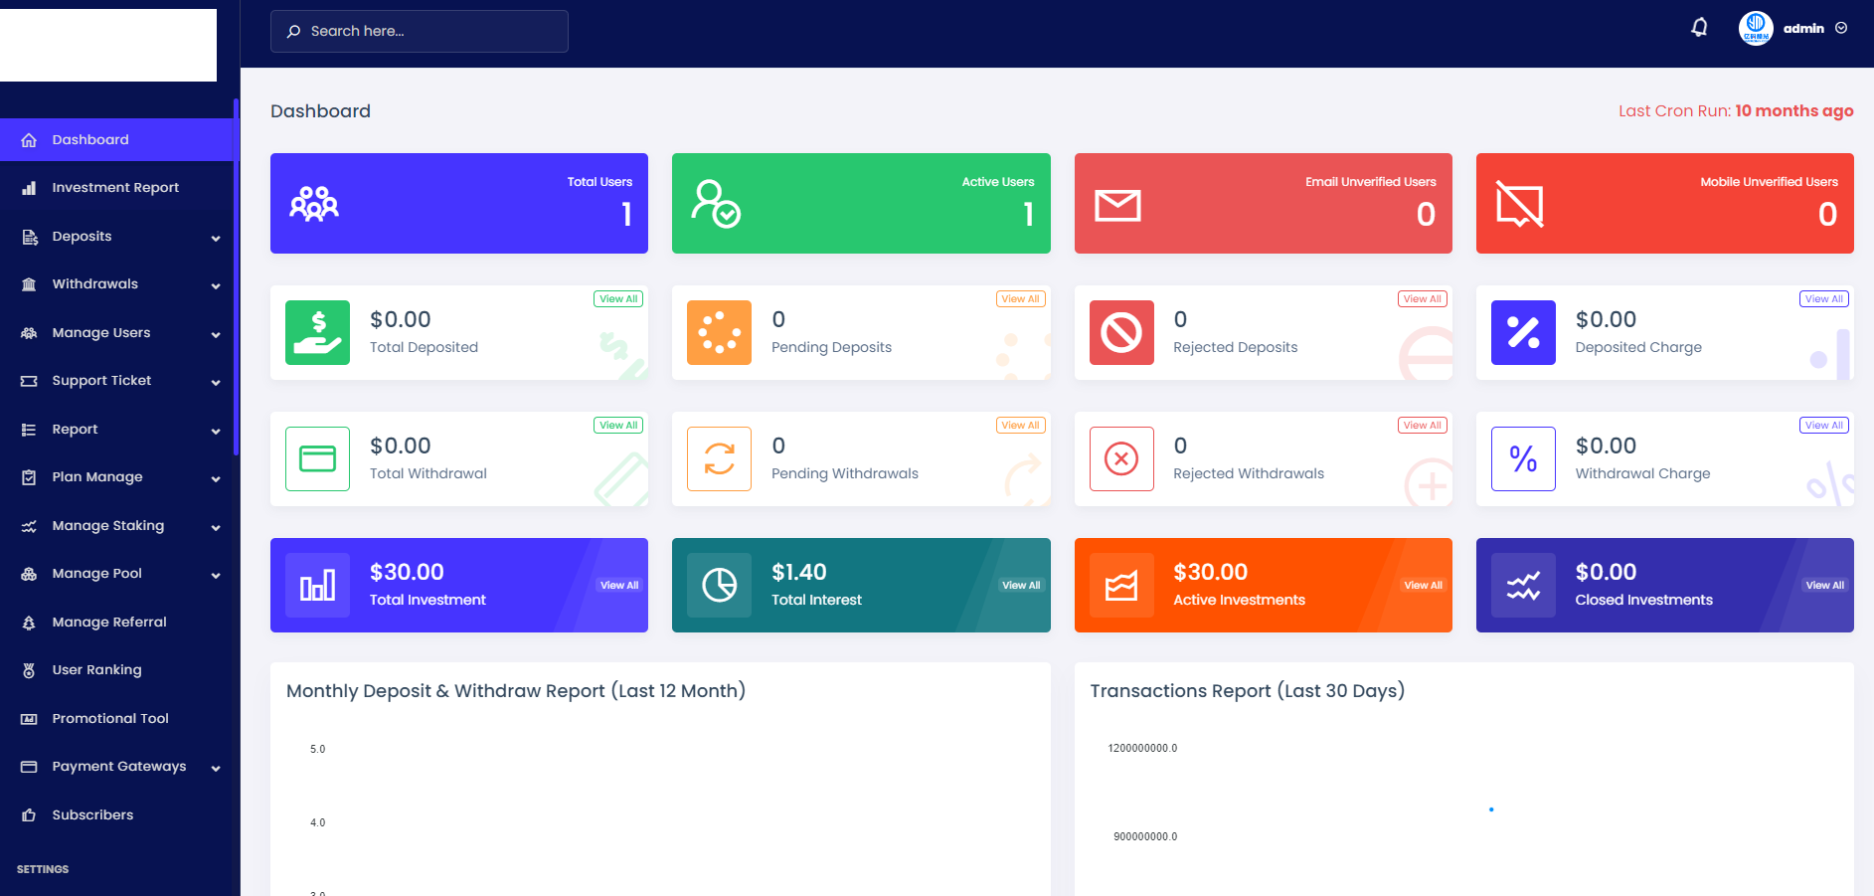Expand the Manage Staking menu chevron

tap(216, 527)
